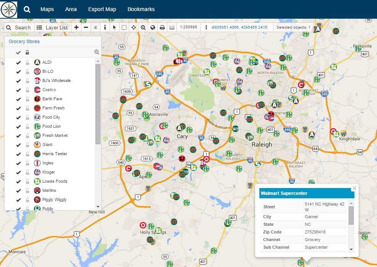Toggle Food Lion layer visibility checkmark
Viewport: 377px width, 267px height.
pyautogui.click(x=18, y=126)
